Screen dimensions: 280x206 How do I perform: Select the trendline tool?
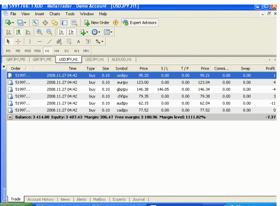point(49,42)
